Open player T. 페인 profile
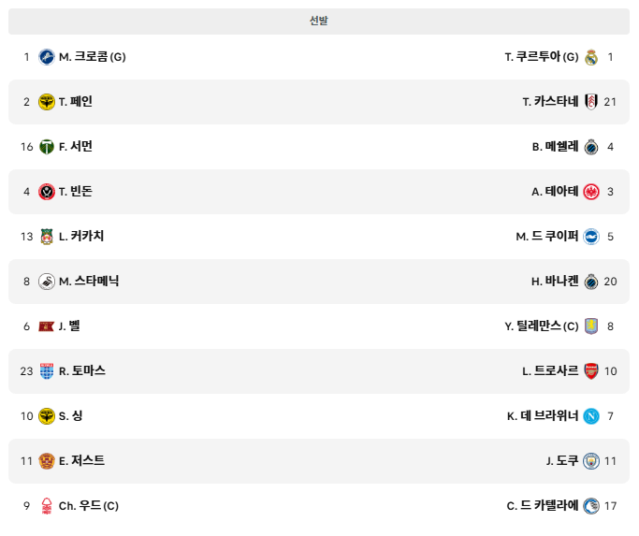Image resolution: width=639 pixels, height=536 pixels. [x=76, y=101]
